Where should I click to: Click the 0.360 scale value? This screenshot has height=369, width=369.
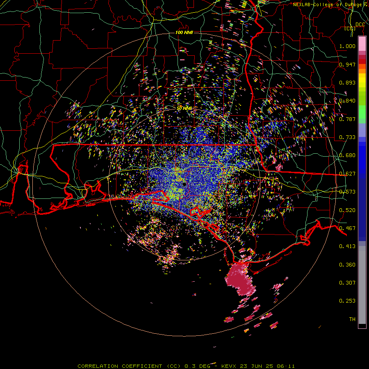click(347, 265)
